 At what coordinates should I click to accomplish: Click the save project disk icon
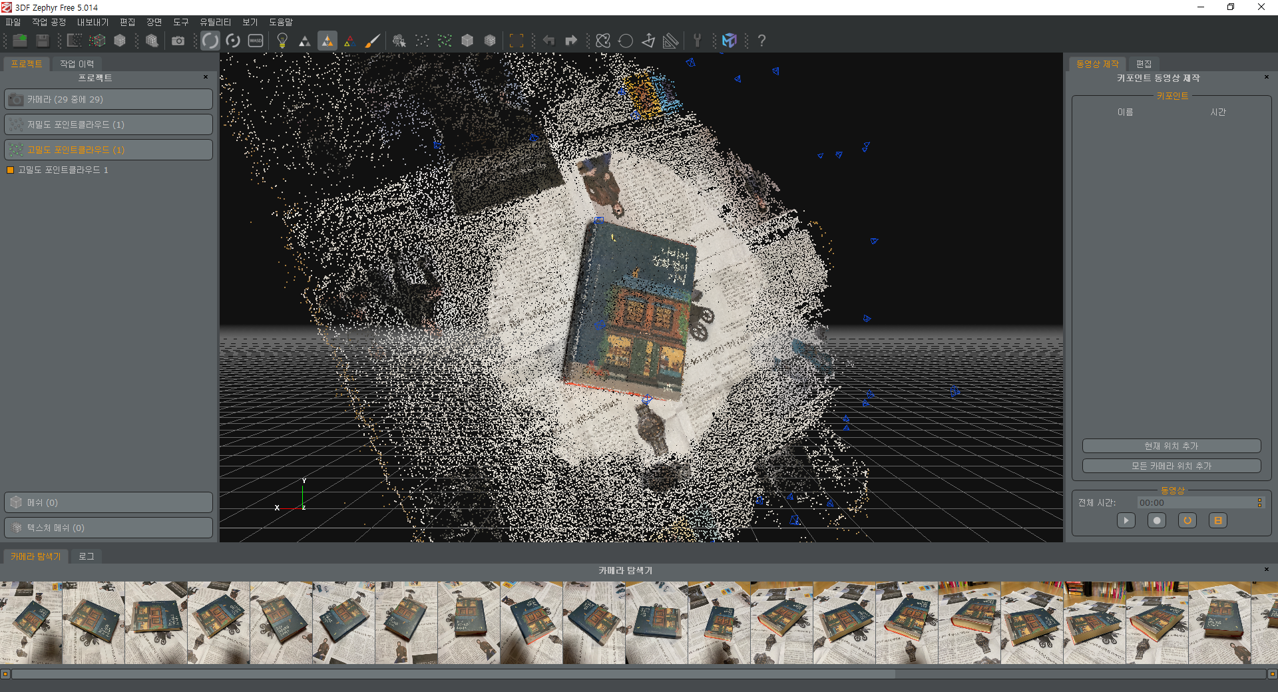tap(43, 41)
